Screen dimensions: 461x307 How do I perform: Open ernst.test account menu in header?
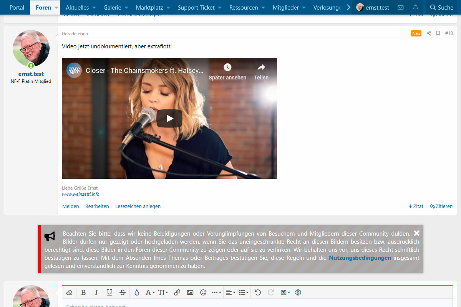coord(373,7)
